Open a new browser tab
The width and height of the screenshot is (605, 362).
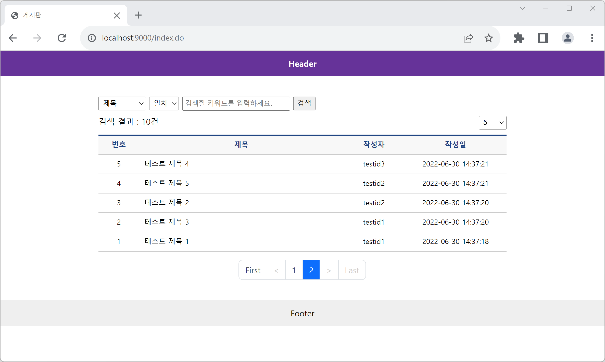pos(138,15)
